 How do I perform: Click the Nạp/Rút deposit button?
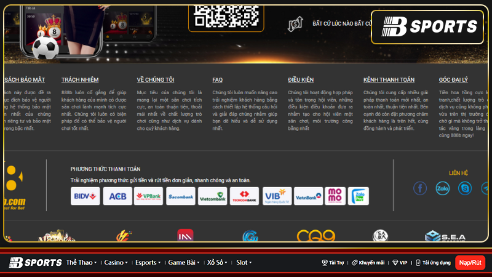point(470,263)
